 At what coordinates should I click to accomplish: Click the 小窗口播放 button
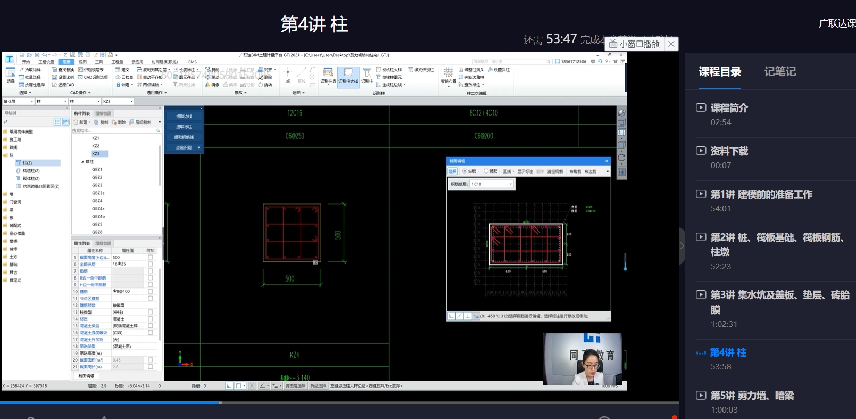(x=635, y=44)
